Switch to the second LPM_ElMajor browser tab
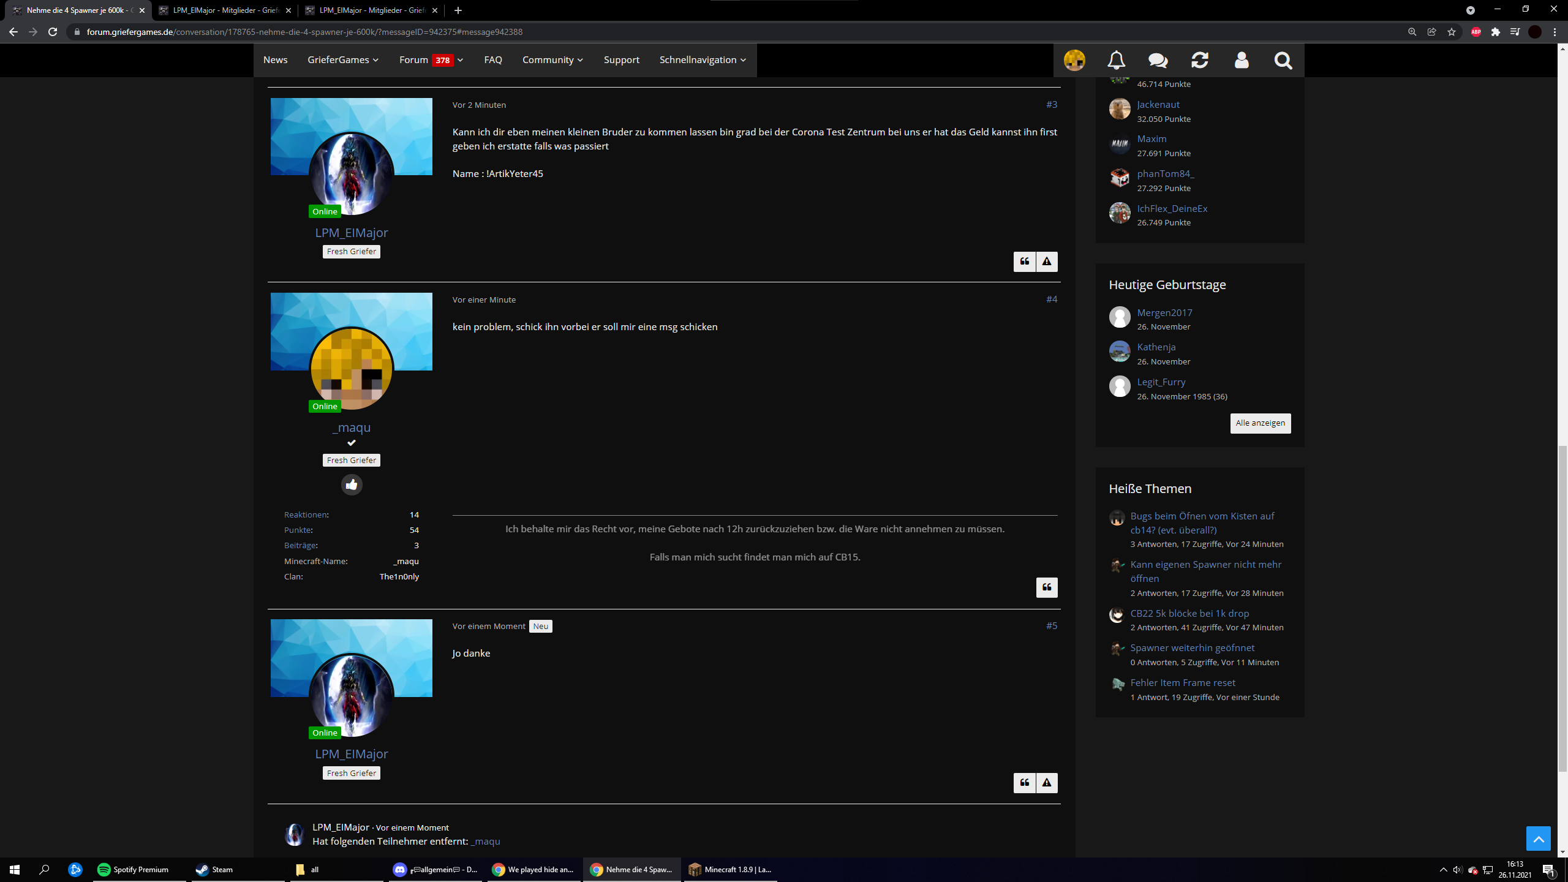The height and width of the screenshot is (882, 1568). pyautogui.click(x=371, y=10)
